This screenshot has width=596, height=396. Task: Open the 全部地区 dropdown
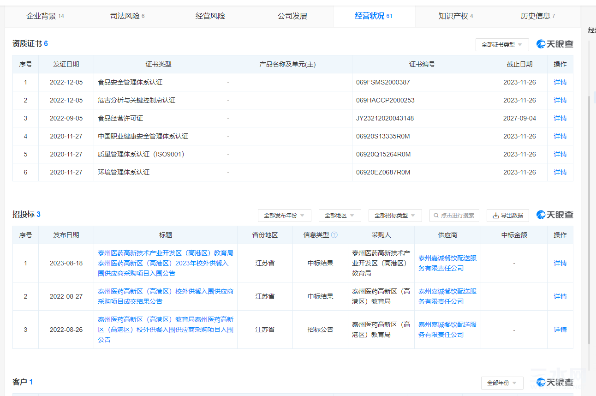(x=340, y=216)
